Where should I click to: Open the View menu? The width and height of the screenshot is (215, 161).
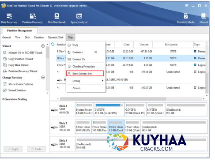coord(18,37)
